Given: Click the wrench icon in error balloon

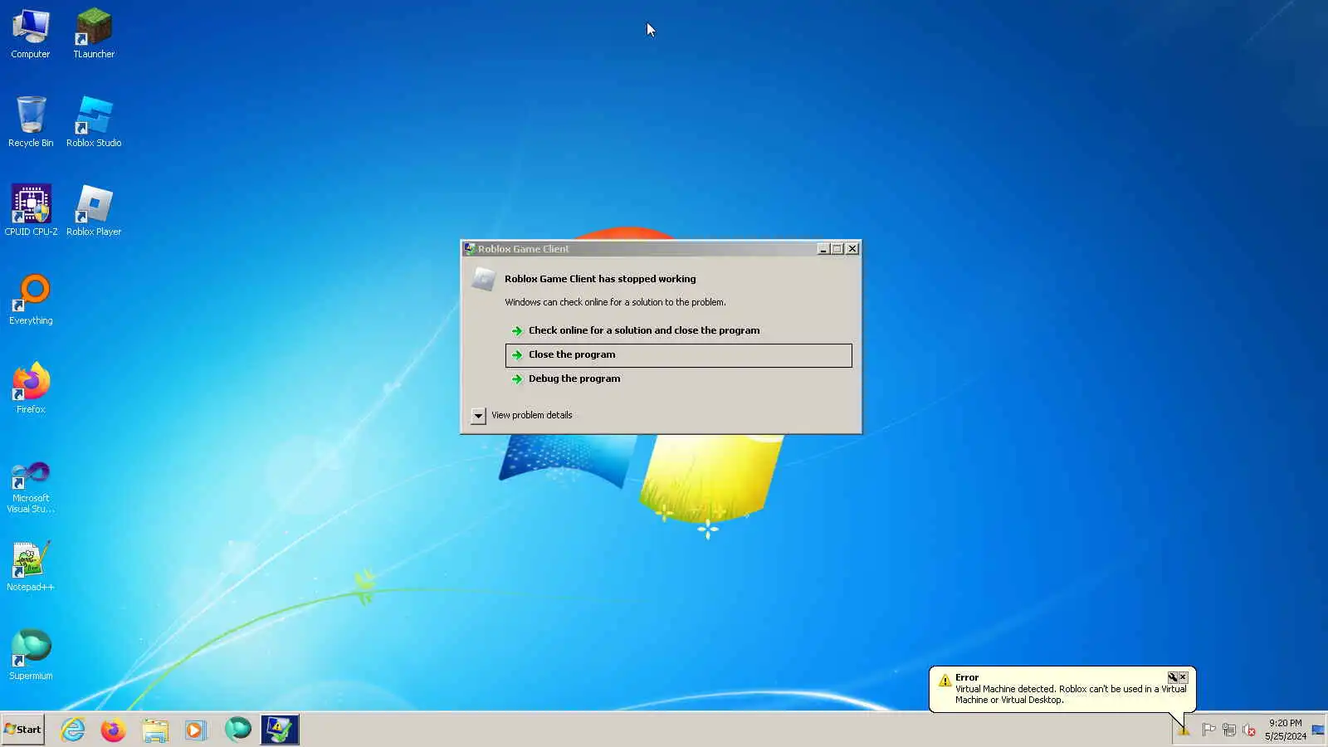Looking at the screenshot, I should 1173,677.
